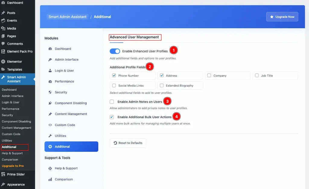Click the Elementor circle icon

(3, 62)
